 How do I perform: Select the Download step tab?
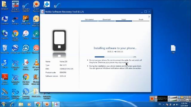pyautogui.click(x=107, y=20)
